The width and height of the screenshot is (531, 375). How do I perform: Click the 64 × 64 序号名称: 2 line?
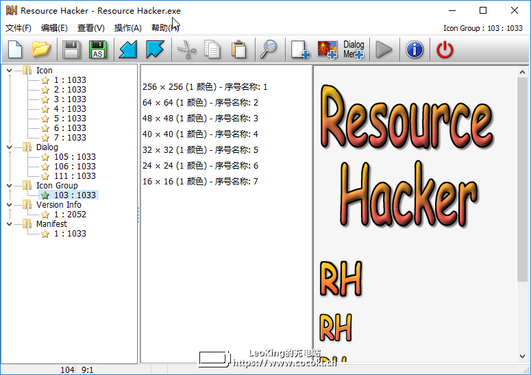click(x=200, y=103)
